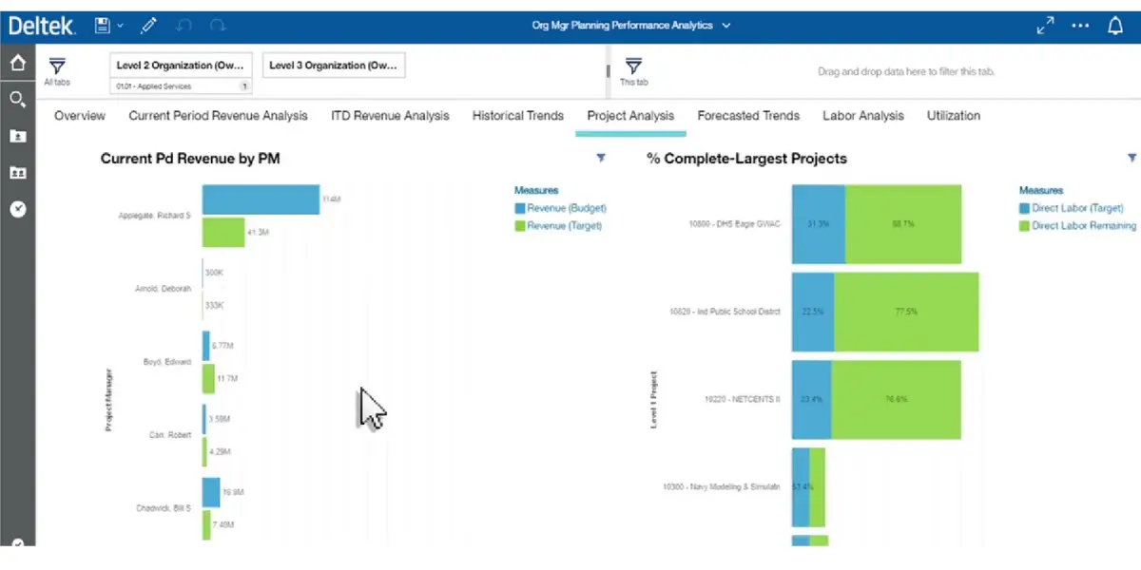Screen dimensions: 1141x570
Task: Switch to the Overview tab
Action: [x=80, y=116]
